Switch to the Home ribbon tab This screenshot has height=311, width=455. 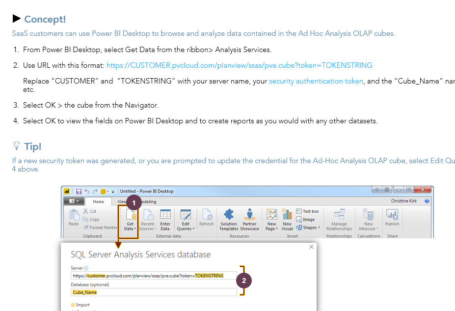click(98, 201)
